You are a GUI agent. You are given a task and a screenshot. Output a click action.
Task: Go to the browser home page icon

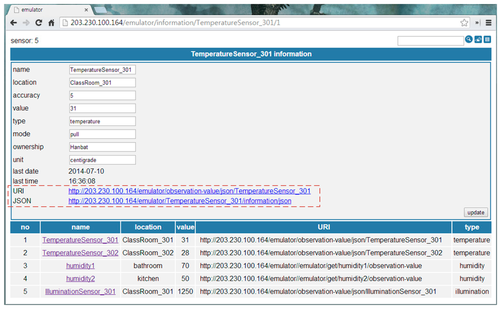tap(51, 23)
